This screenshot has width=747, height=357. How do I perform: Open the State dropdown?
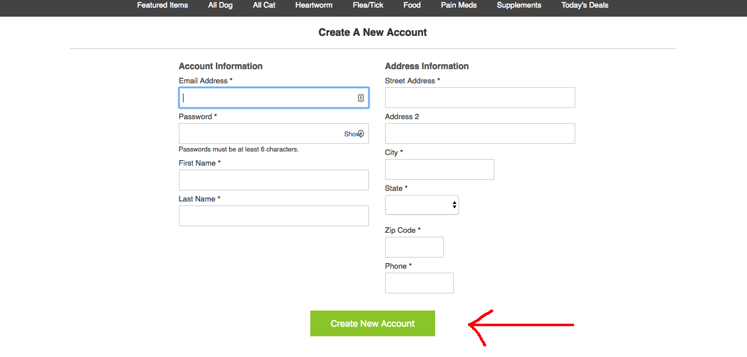pos(422,205)
